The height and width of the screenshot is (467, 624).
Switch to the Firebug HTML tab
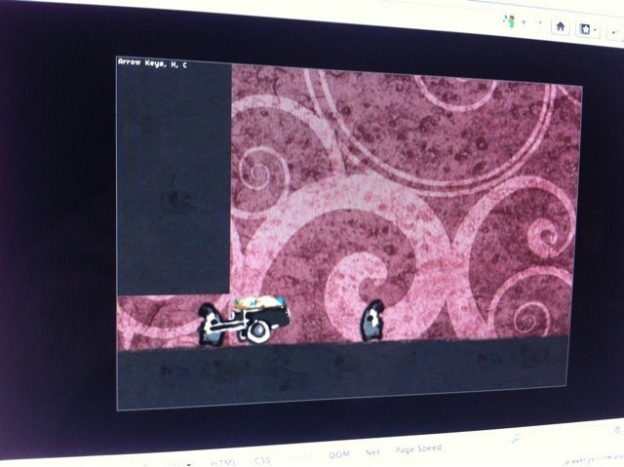pos(224,462)
